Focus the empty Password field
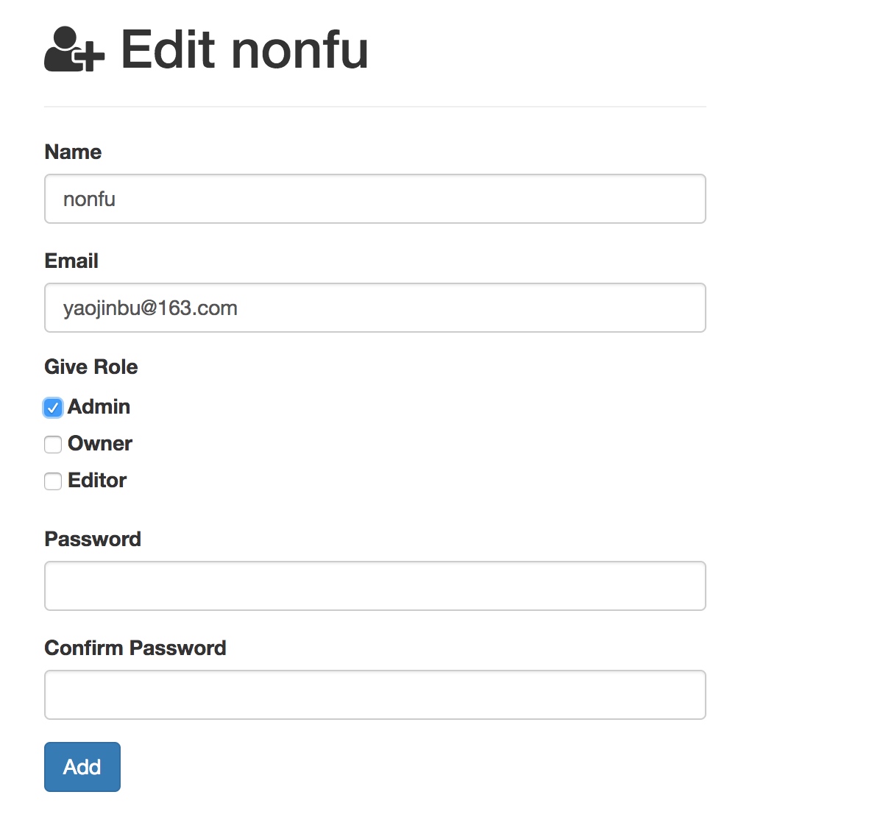Image resolution: width=883 pixels, height=817 pixels. [375, 586]
